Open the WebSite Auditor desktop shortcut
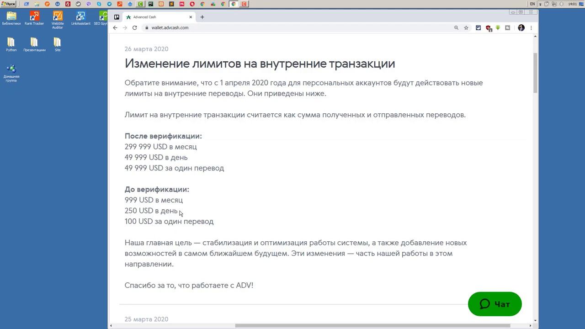 point(58,21)
